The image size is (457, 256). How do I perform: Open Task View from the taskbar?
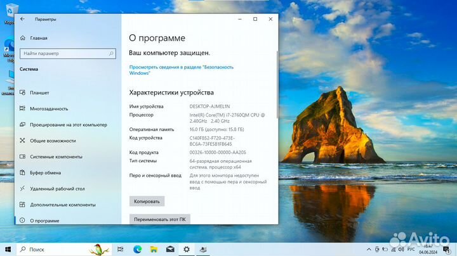click(x=120, y=249)
